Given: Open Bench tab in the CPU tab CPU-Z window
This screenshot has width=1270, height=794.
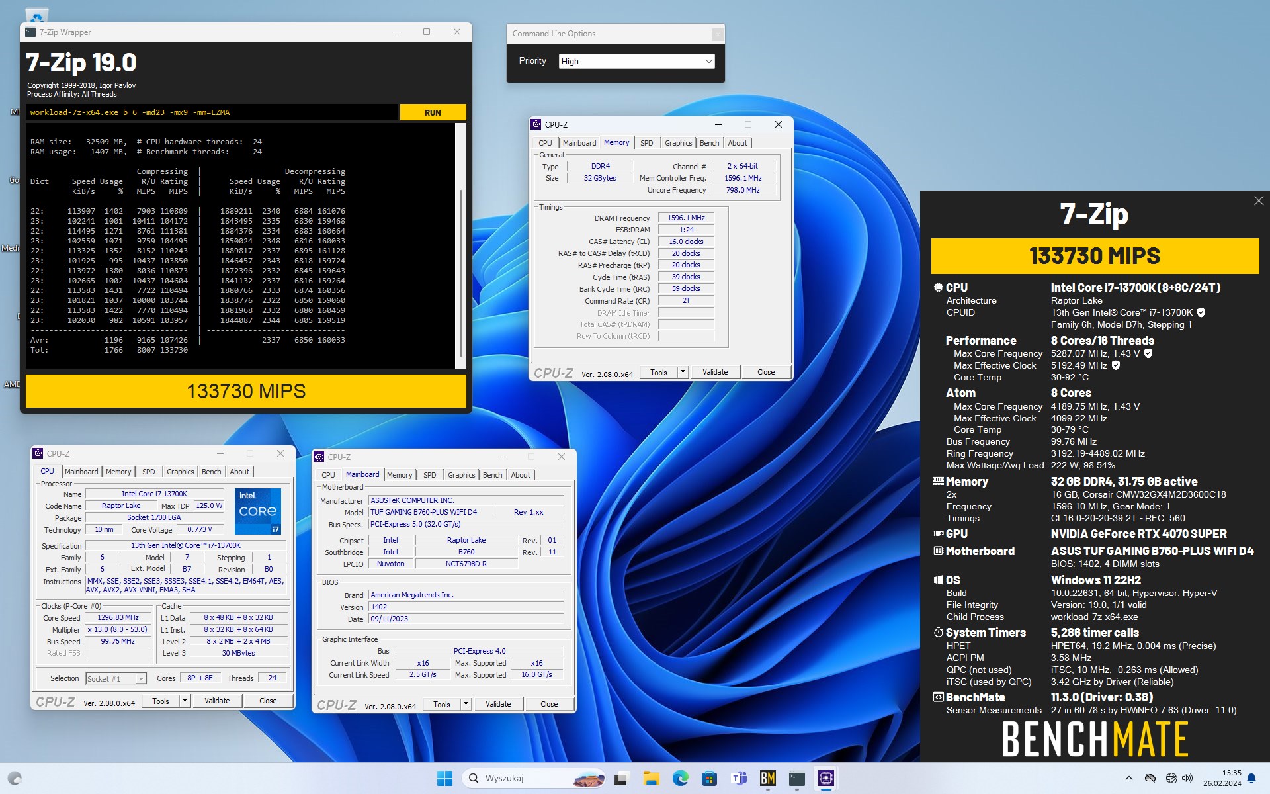Looking at the screenshot, I should point(211,472).
